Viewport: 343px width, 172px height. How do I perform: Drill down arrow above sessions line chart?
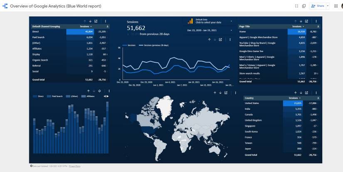[x=215, y=40]
